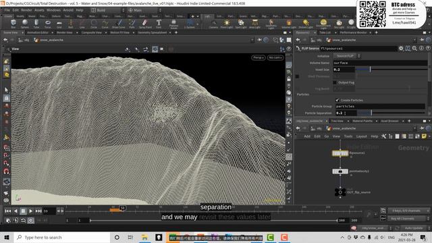This screenshot has width=432, height=243.
Task: Click the Voxel Size slider
Action: pyautogui.click(x=391, y=70)
